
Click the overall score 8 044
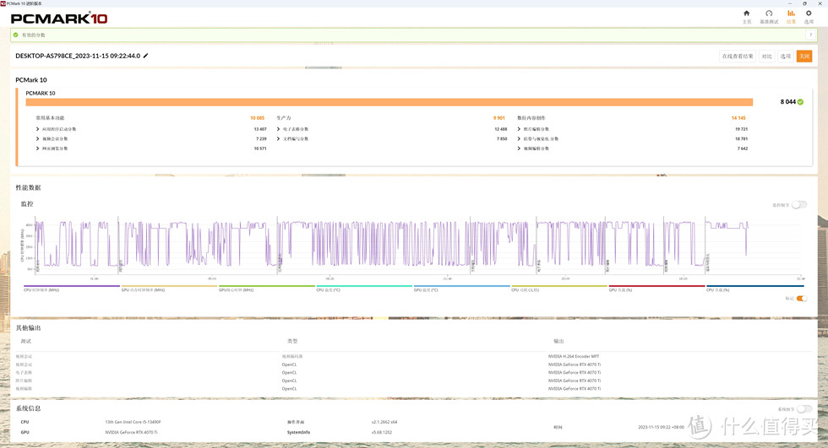click(787, 102)
